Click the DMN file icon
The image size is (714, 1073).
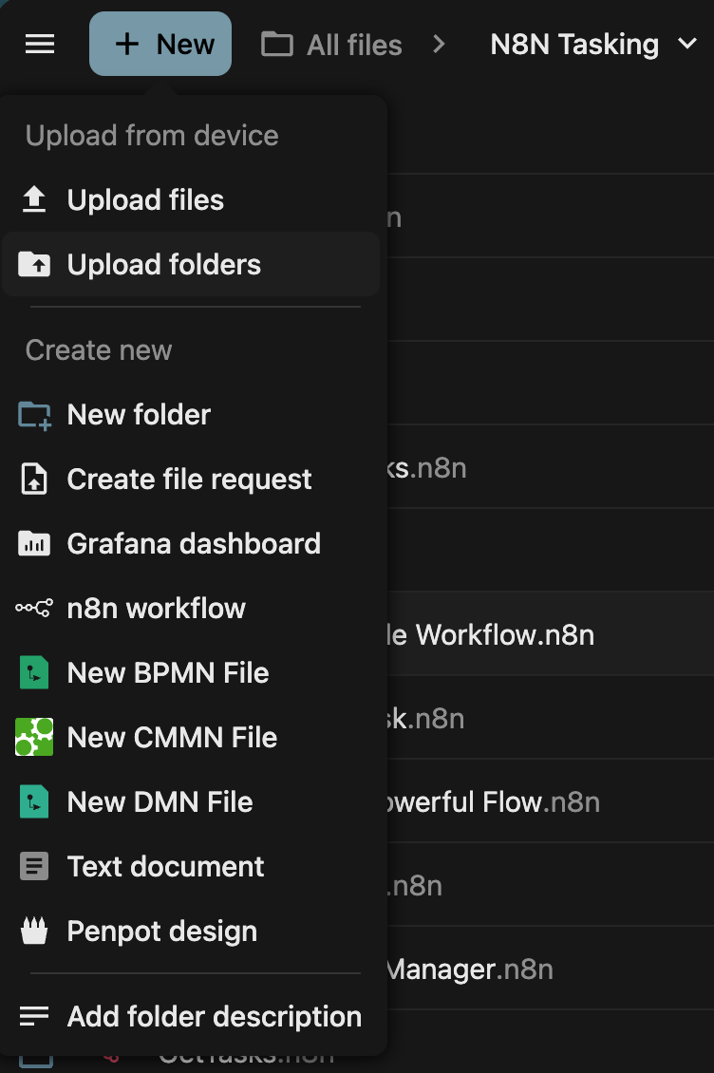tap(34, 802)
